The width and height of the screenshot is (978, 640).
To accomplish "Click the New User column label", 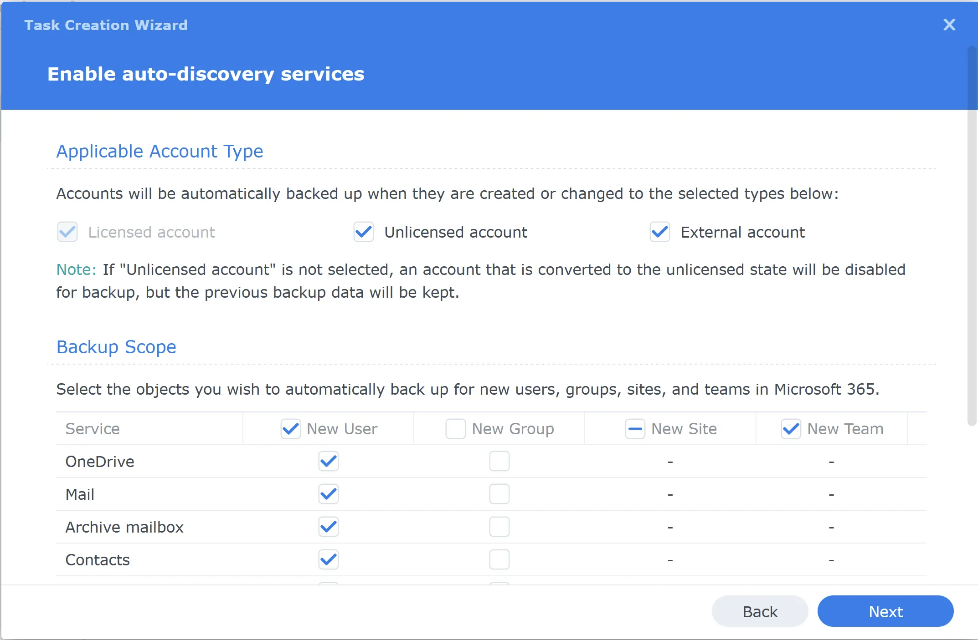I will pos(342,429).
